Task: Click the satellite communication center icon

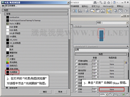Action: (105, 3)
